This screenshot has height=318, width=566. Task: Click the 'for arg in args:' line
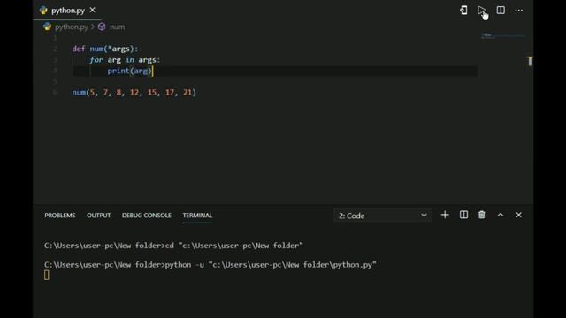[125, 60]
